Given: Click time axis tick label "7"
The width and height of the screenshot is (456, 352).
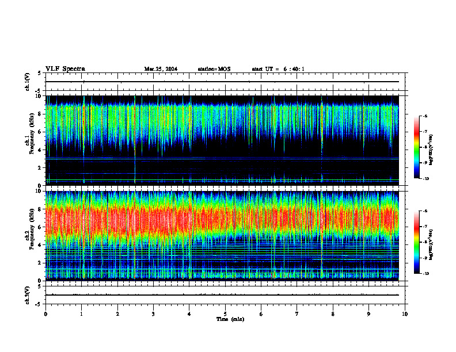Looking at the screenshot, I should pos(297,314).
